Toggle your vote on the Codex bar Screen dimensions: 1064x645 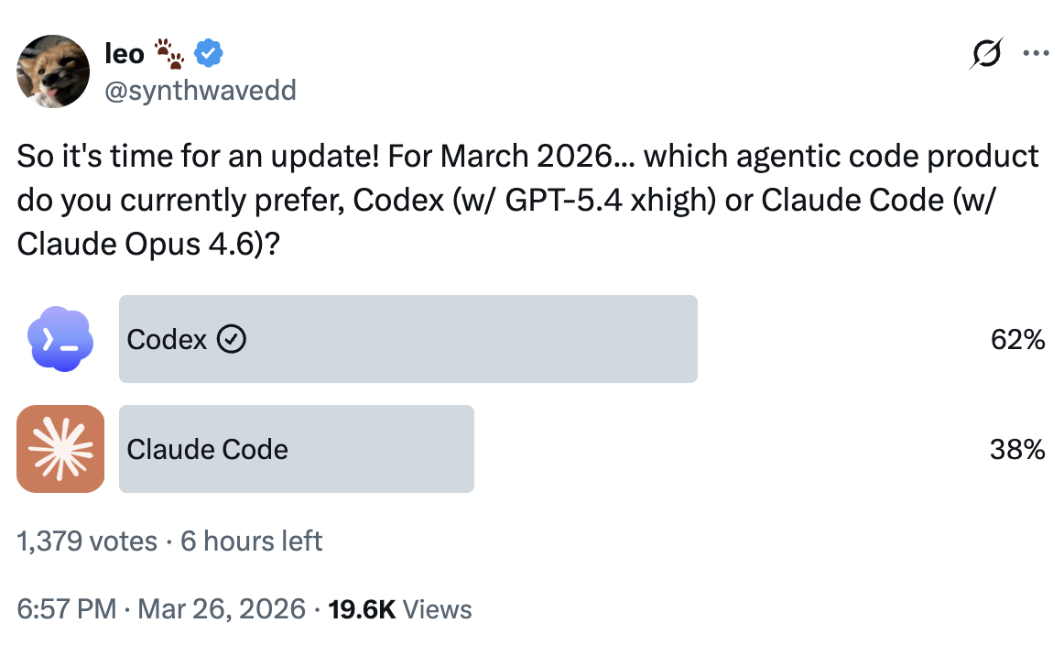(x=407, y=339)
